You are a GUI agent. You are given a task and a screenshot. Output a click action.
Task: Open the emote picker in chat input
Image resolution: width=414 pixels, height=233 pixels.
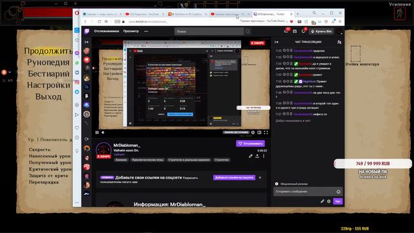(x=338, y=192)
